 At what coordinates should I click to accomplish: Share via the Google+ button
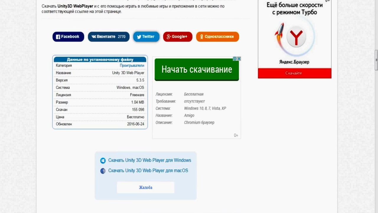point(177,37)
